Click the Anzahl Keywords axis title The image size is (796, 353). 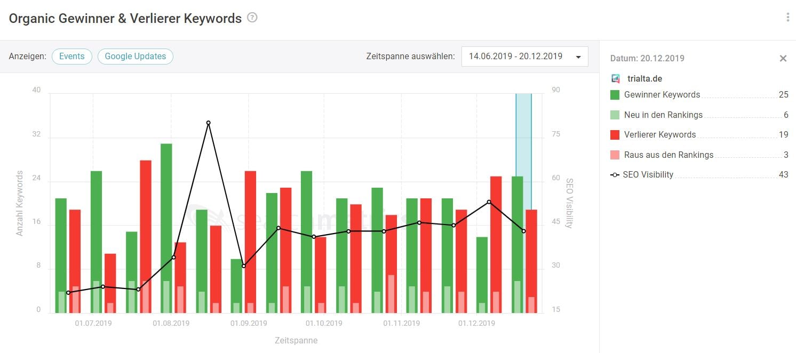click(20, 203)
